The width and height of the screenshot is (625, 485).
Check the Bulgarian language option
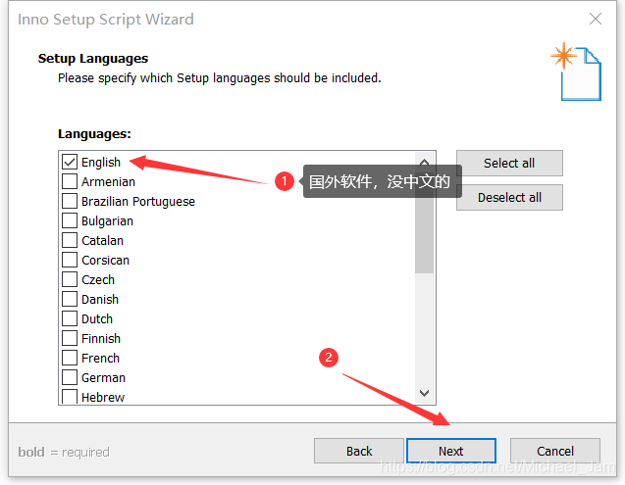(70, 220)
